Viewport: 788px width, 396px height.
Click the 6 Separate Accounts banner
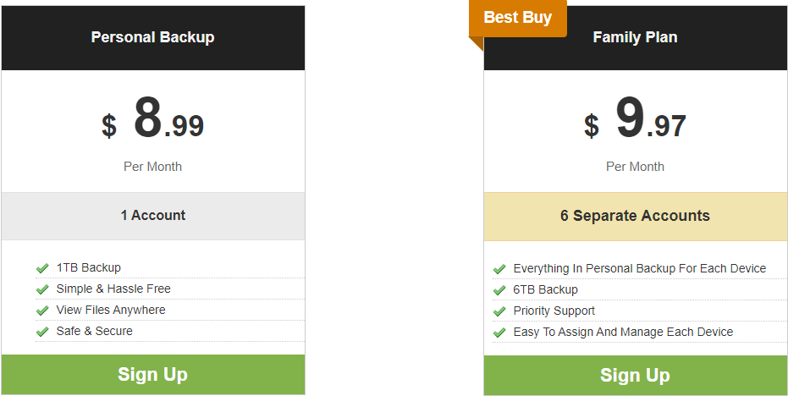click(x=635, y=216)
